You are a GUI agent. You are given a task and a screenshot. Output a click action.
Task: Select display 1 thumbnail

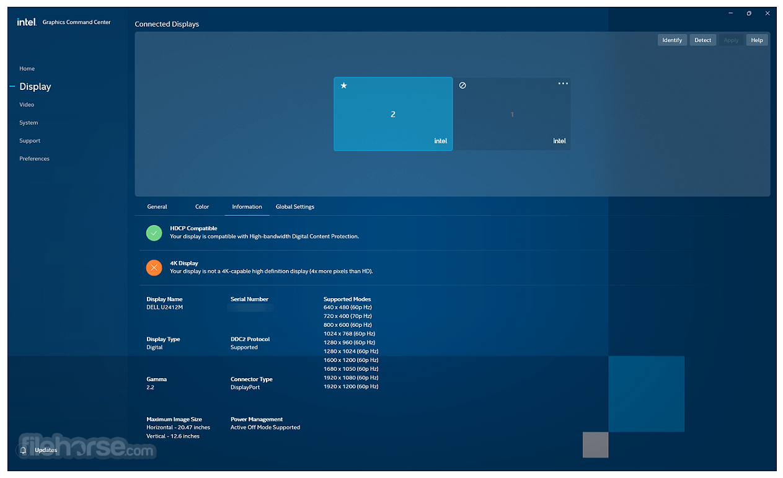(512, 114)
